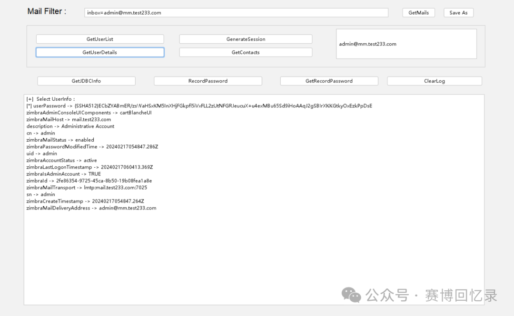Click the 'Select UserInfo' header line

coord(50,99)
